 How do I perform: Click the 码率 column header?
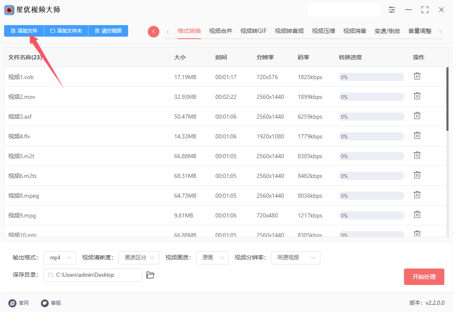pyautogui.click(x=304, y=57)
